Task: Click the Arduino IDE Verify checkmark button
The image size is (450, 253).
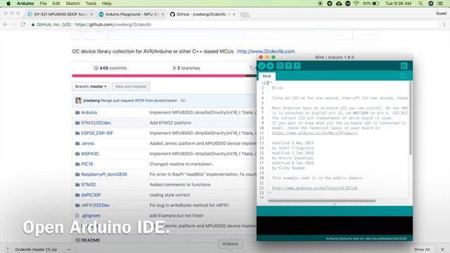Action: pos(262,66)
